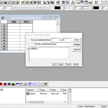
Task: Select the blue curved fill-area plot icon
Action: [17, 84]
